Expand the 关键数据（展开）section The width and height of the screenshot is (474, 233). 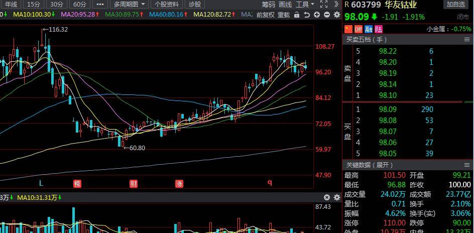370,165
